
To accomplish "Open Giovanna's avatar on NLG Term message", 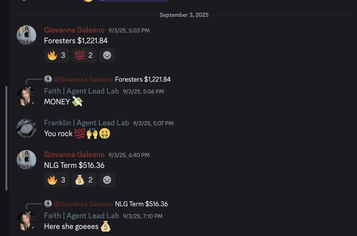I will [x=26, y=160].
